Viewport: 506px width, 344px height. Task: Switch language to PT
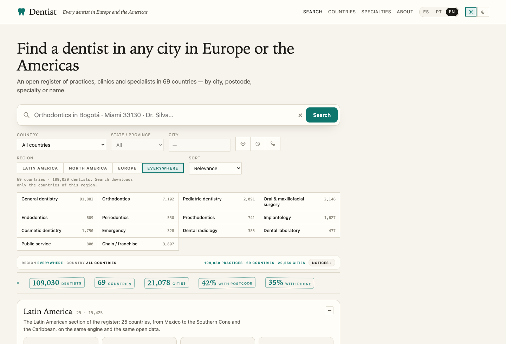[x=439, y=12]
